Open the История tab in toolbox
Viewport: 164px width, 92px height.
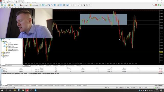coord(16,85)
